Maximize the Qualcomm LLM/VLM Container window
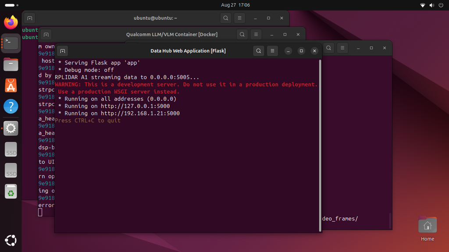 (x=285, y=34)
